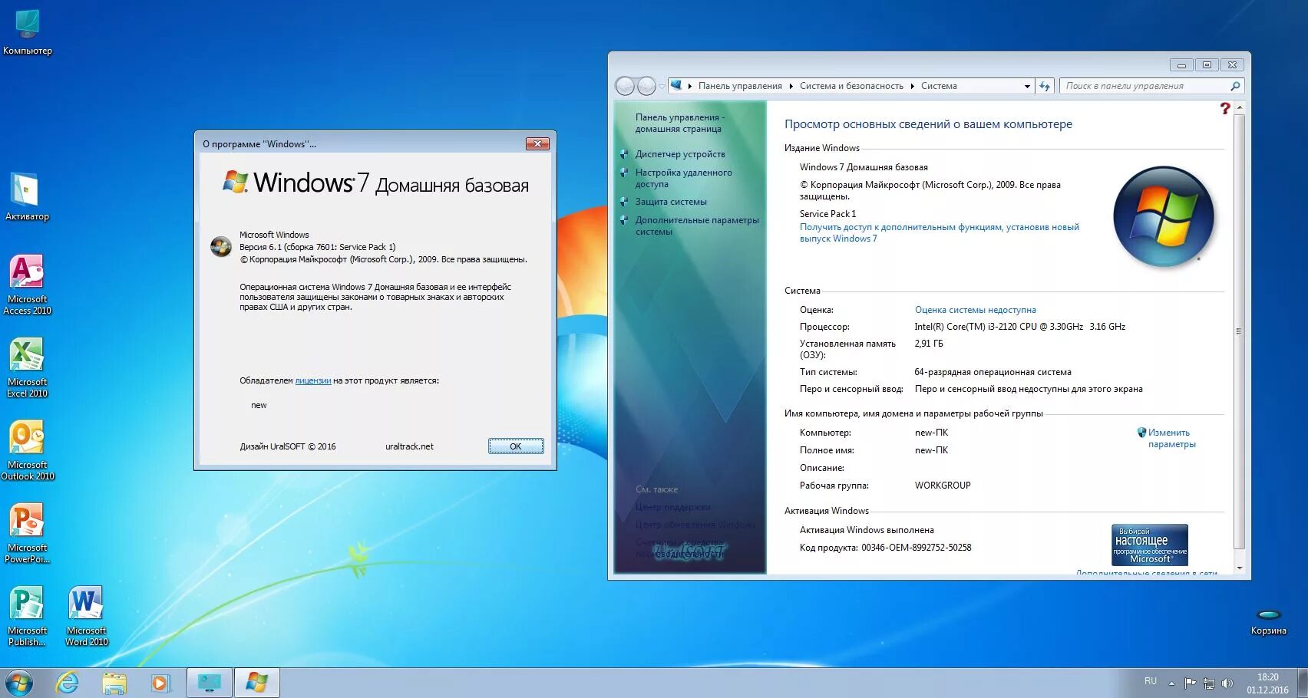Open the Центр обновления Windows link
The width and height of the screenshot is (1308, 698).
point(695,525)
